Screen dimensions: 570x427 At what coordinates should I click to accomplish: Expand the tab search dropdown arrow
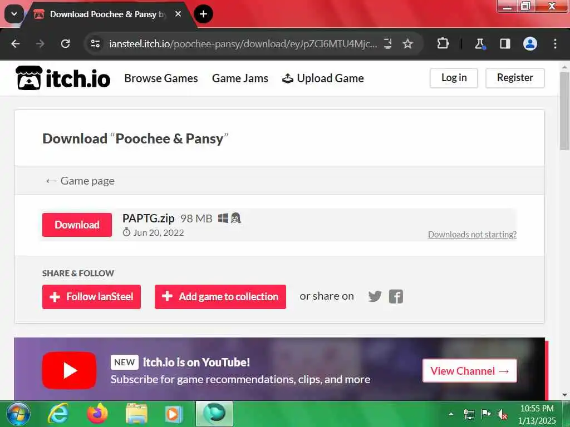pyautogui.click(x=14, y=14)
